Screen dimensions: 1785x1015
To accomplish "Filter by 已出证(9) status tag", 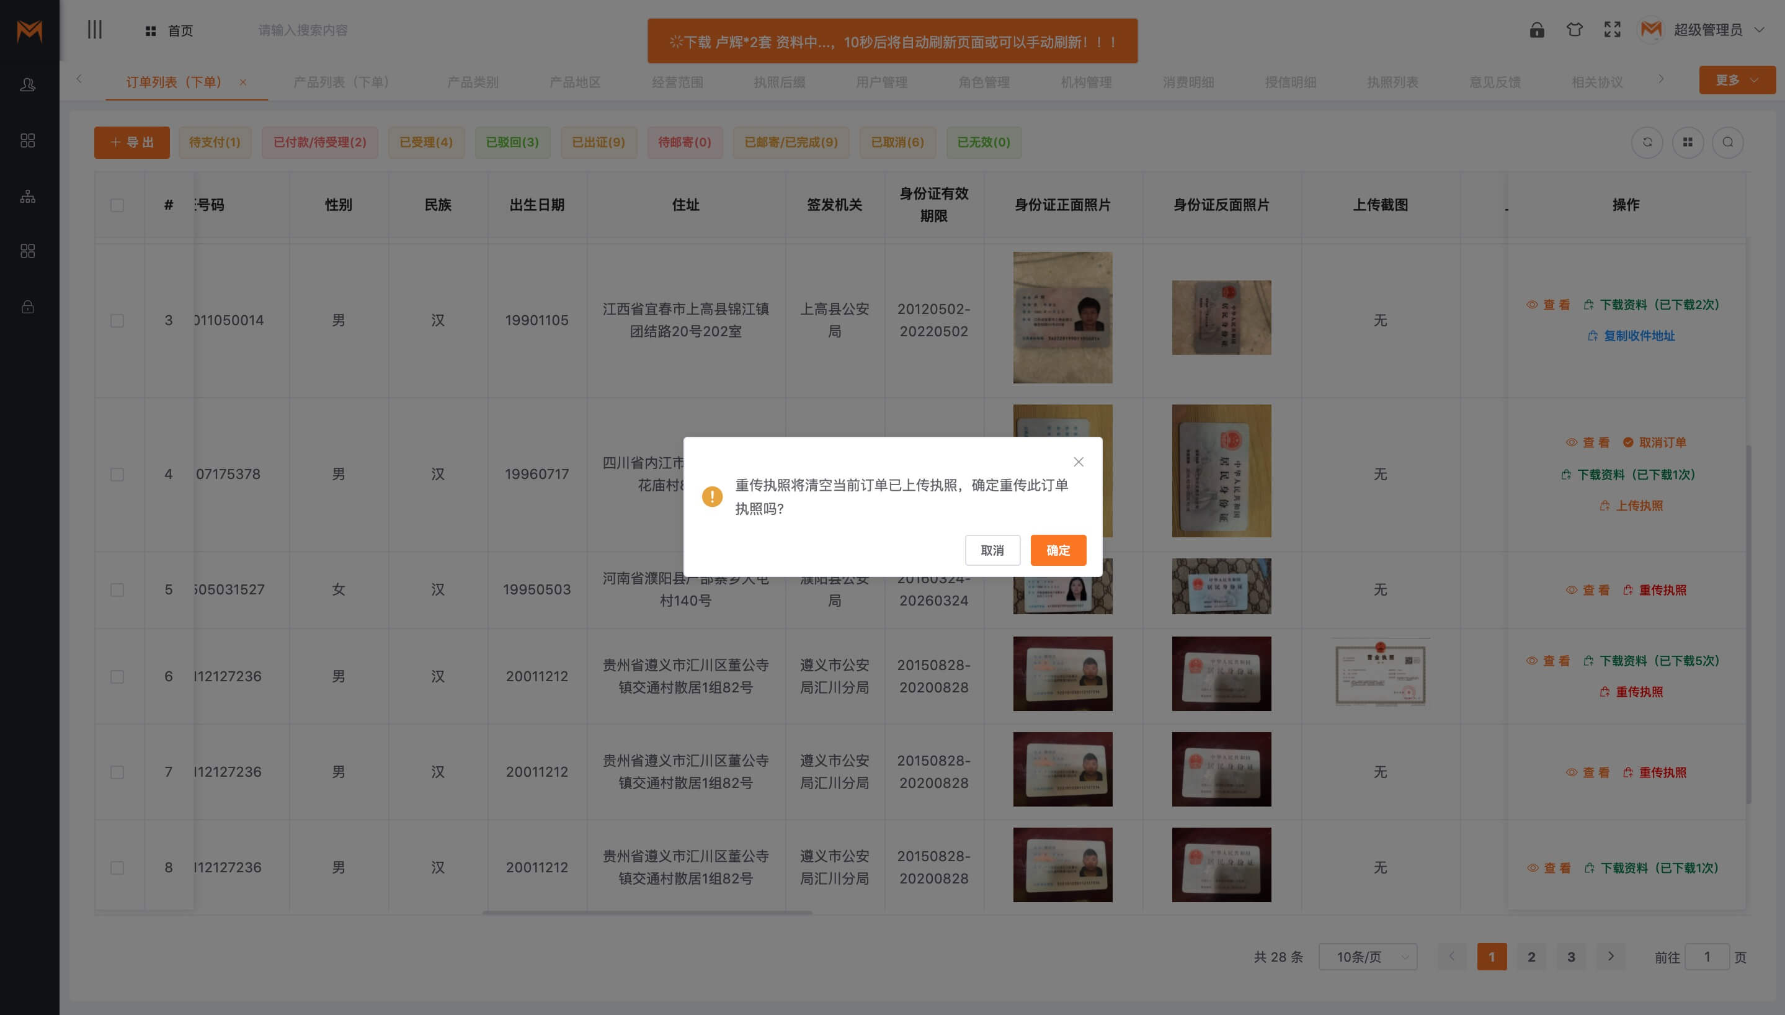I will (598, 142).
